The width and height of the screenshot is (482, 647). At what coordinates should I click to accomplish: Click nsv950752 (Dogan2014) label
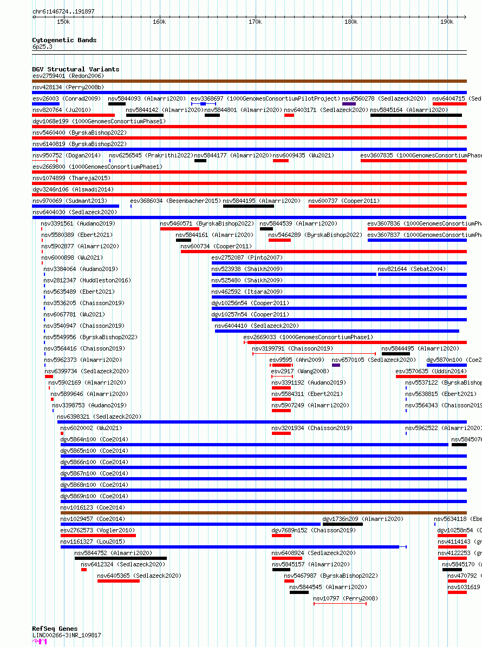(x=67, y=156)
